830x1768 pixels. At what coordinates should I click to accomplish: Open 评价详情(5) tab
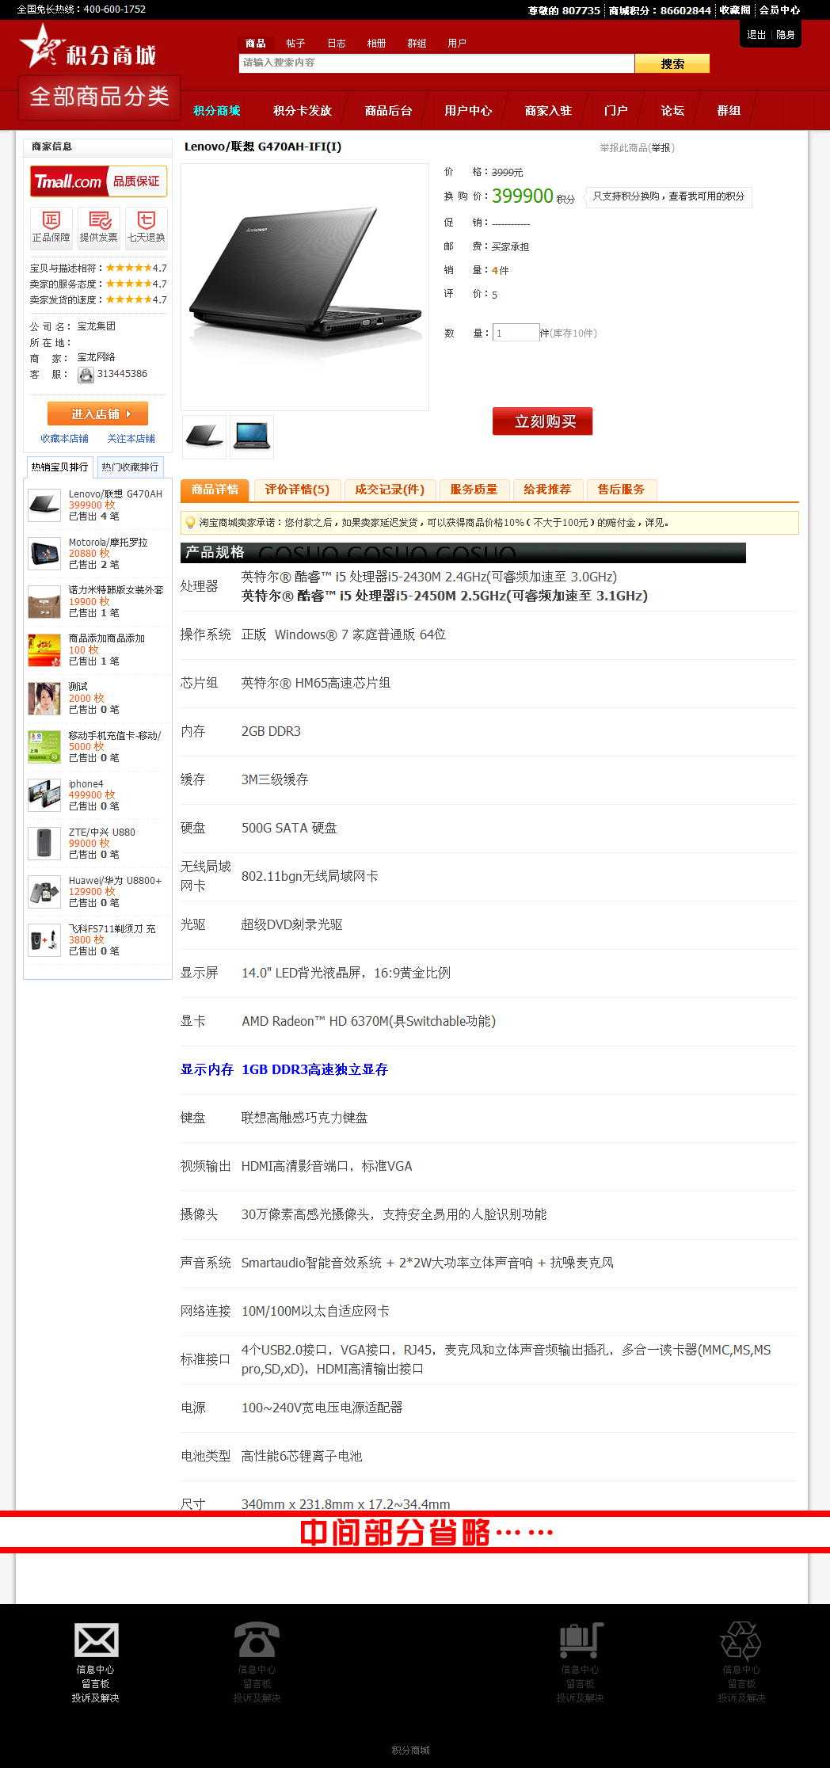click(297, 490)
